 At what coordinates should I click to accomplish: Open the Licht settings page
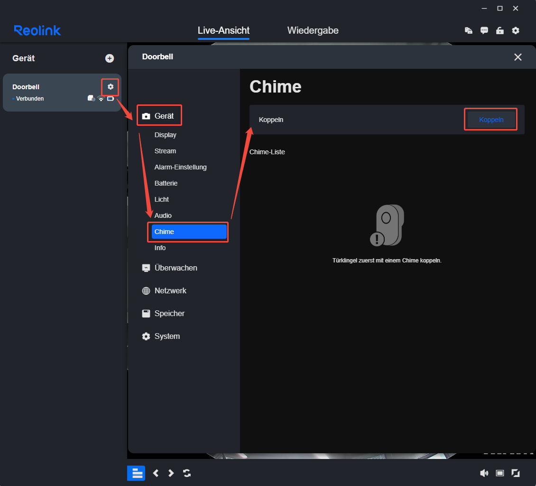coord(162,199)
